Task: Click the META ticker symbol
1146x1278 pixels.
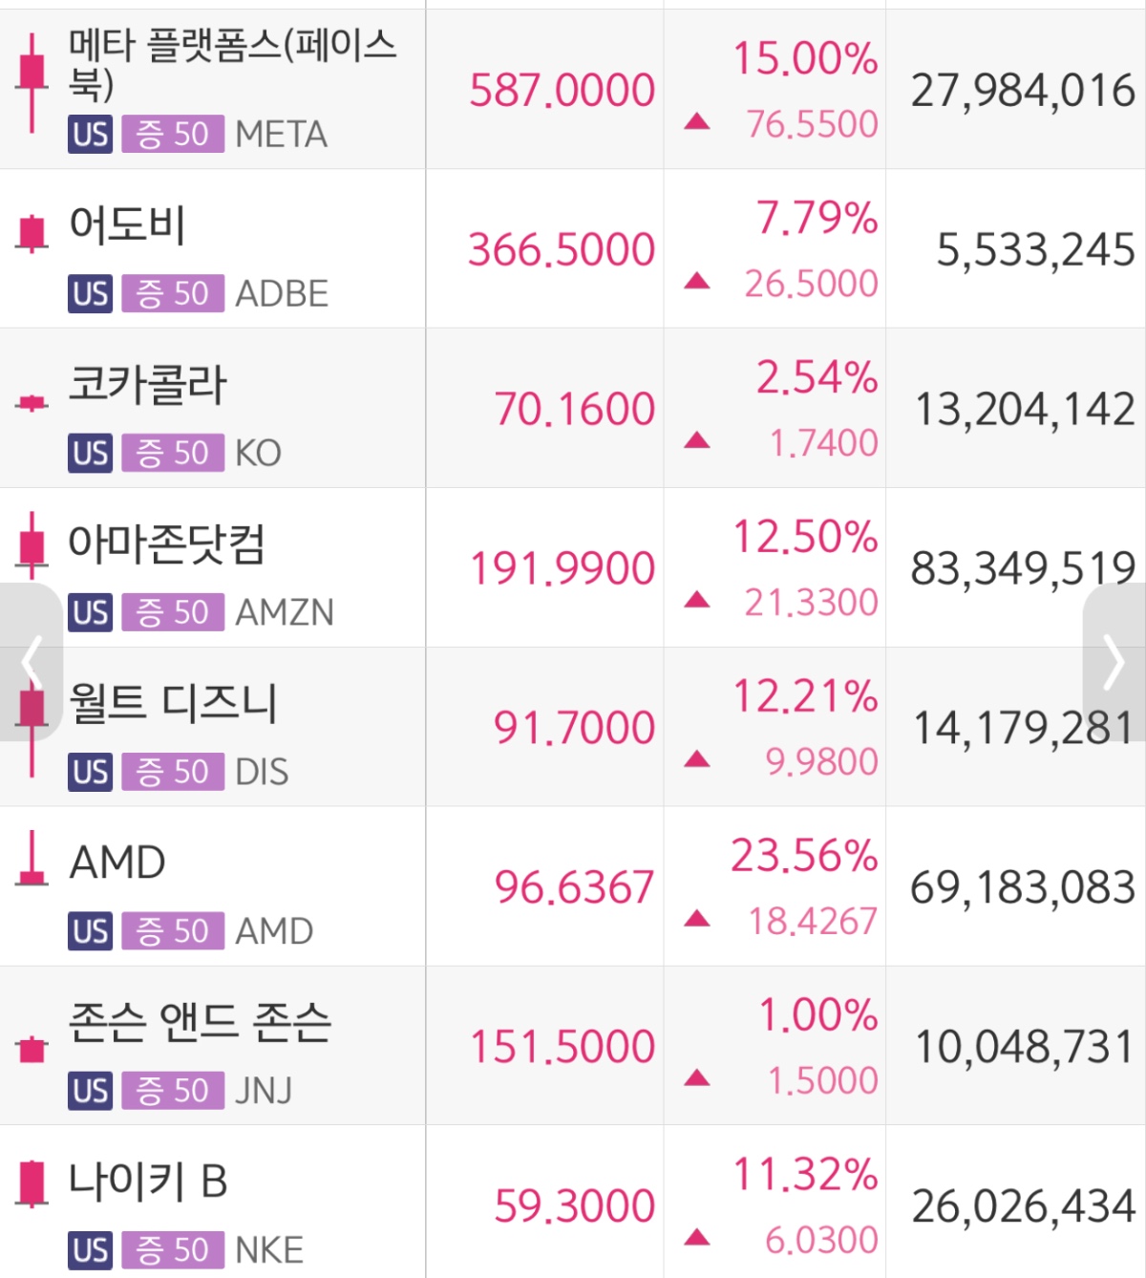Action: tap(281, 135)
